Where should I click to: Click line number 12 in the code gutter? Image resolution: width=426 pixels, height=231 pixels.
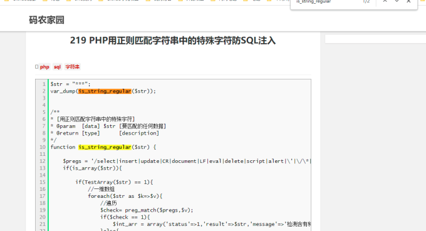click(43, 161)
